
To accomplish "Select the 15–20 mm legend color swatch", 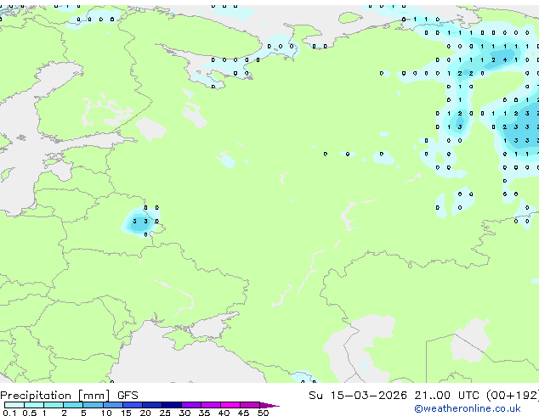I will [x=133, y=405].
